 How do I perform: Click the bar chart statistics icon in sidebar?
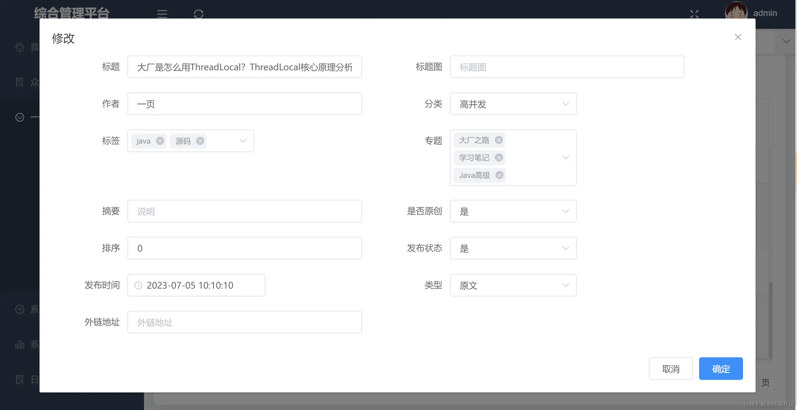click(x=19, y=344)
